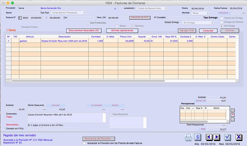247x146 pixels.
Task: Click the items table horizontal scrollbar
Action: point(88,81)
